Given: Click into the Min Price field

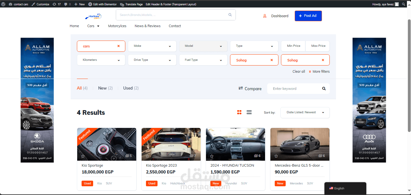Looking at the screenshot, I should point(293,46).
